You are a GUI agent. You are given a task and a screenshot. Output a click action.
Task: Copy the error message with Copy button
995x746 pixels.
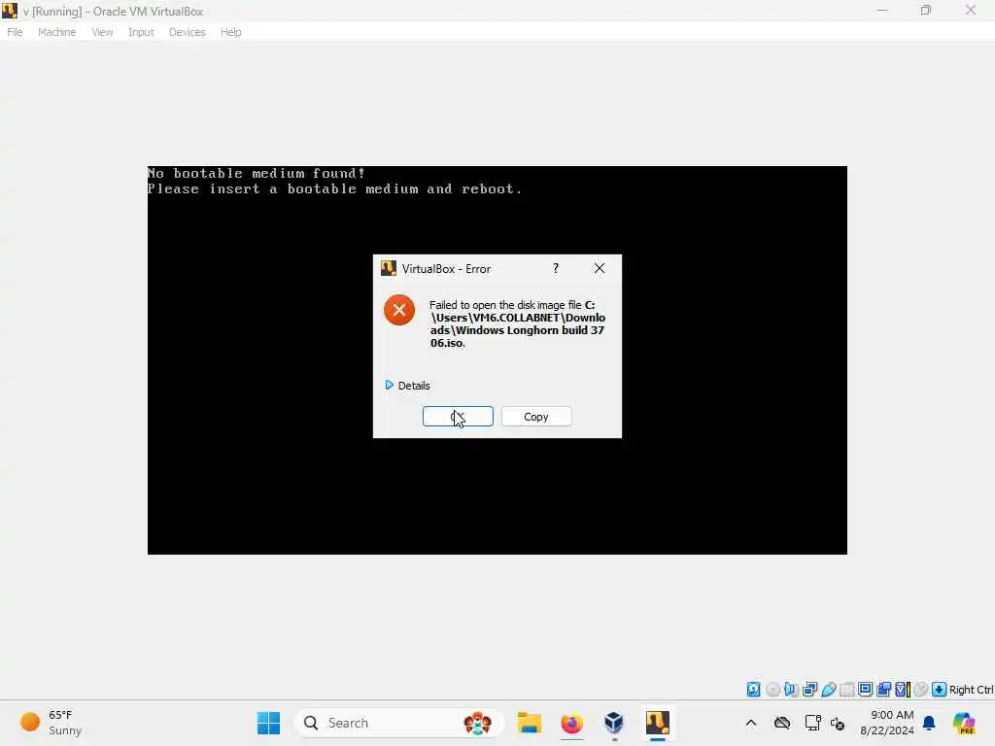(x=536, y=417)
